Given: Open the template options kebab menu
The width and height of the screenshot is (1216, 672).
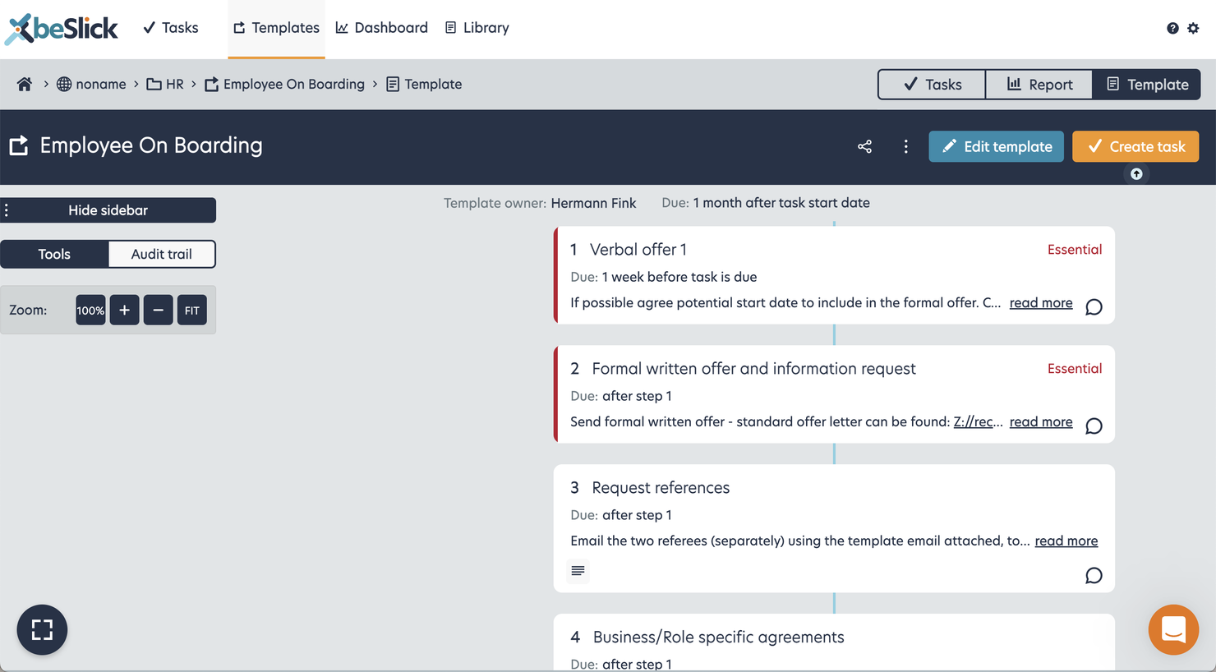Looking at the screenshot, I should (x=906, y=146).
